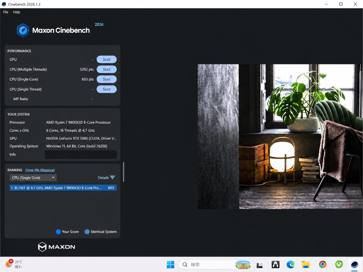The image size is (363, 272).
Task: Click the Maxon logo at the bottom
Action: (x=56, y=247)
